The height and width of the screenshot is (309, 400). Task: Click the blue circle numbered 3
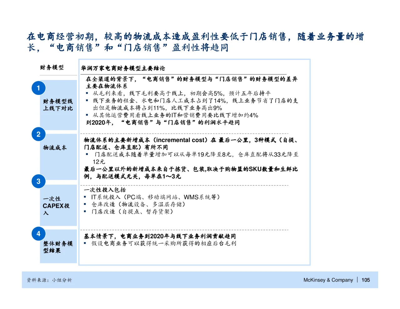coord(38,181)
